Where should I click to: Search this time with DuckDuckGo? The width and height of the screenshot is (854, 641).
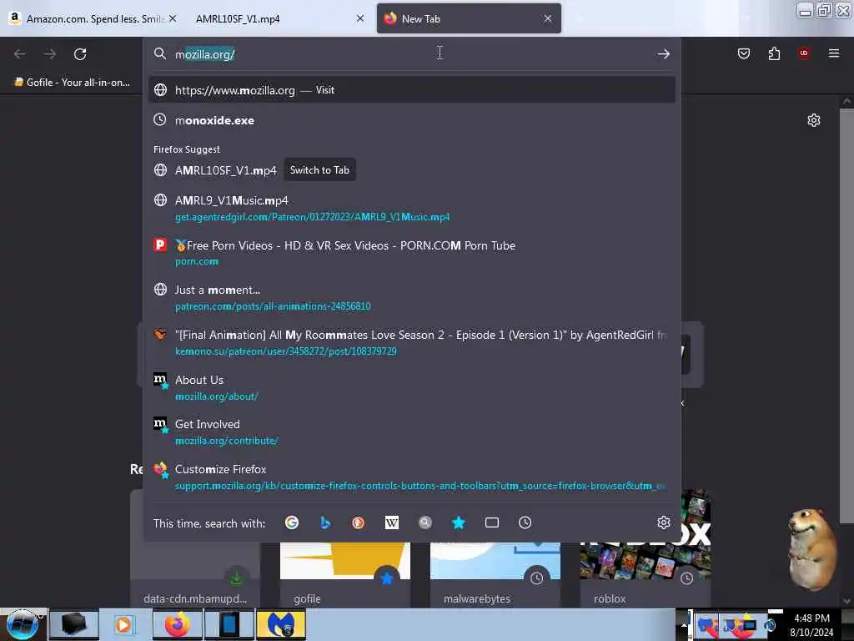pos(358,522)
